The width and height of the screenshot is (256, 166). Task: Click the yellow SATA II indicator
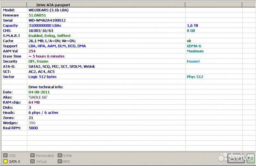tap(5, 161)
